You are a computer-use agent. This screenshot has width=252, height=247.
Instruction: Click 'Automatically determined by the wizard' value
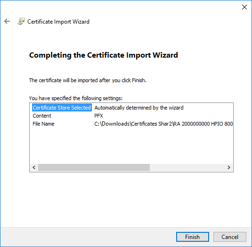(x=139, y=108)
